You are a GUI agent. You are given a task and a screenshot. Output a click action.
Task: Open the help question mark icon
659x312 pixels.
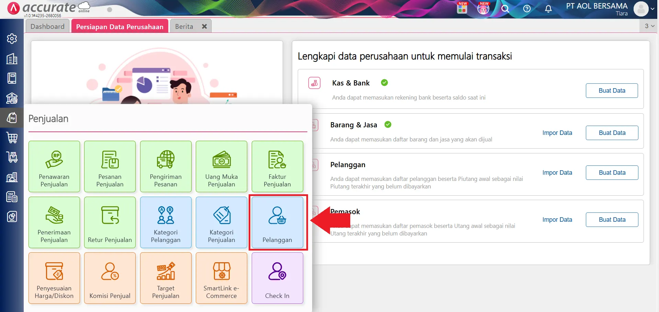pyautogui.click(x=527, y=9)
